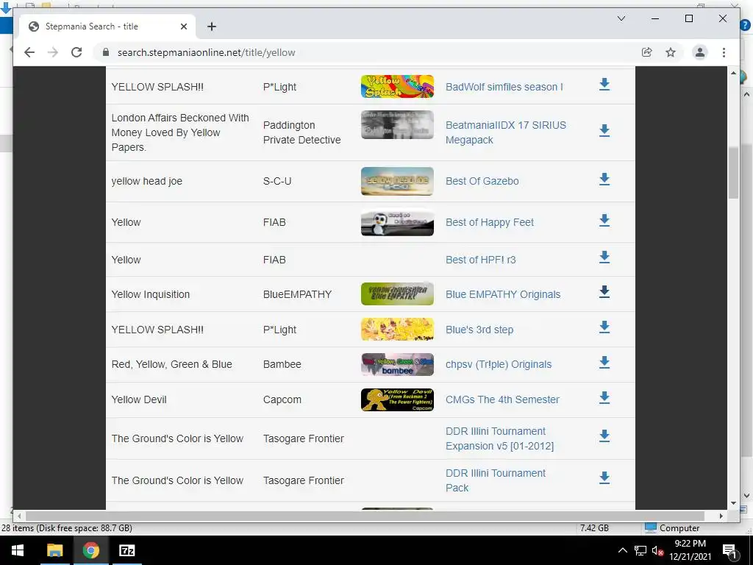Open the network tray icon

pyautogui.click(x=640, y=550)
